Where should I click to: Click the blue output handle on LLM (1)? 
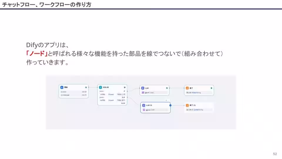[170, 105]
